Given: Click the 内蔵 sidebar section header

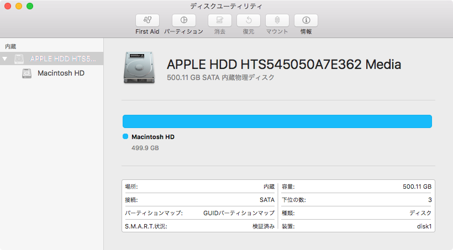Looking at the screenshot, I should 10,46.
